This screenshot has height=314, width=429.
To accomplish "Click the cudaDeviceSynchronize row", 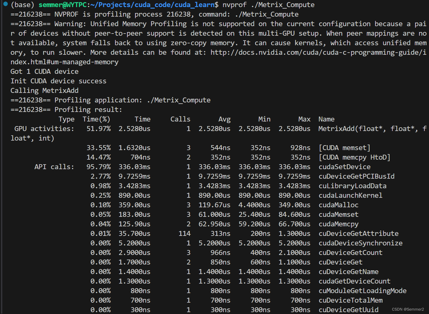I will (360, 243).
